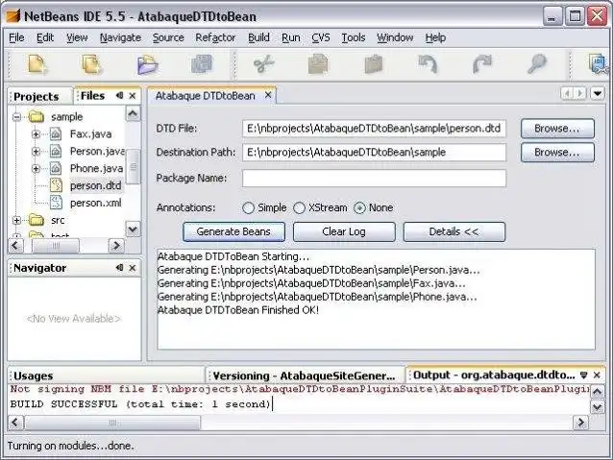Click the Destination Path field
This screenshot has width=613, height=460.
click(x=374, y=153)
